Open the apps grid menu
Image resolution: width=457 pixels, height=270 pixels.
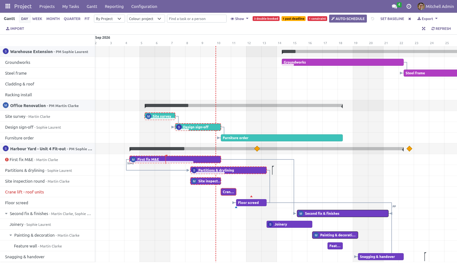click(x=8, y=6)
